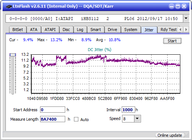Switch to the System tab

131,30
